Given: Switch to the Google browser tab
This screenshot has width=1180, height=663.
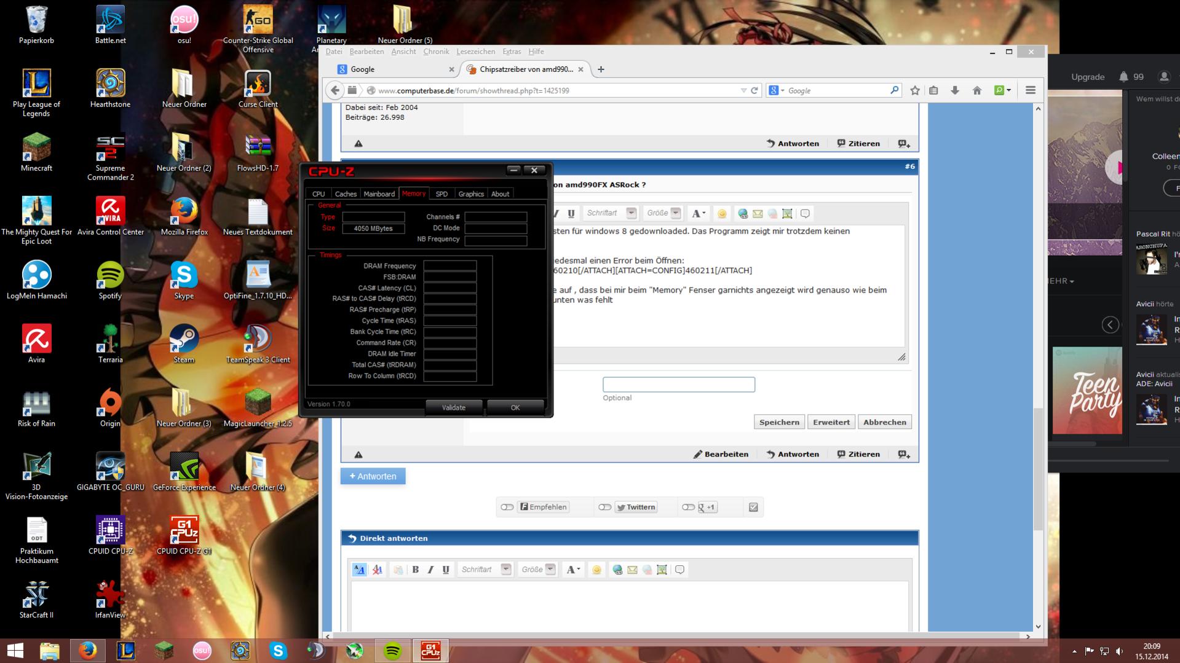Looking at the screenshot, I should [396, 69].
